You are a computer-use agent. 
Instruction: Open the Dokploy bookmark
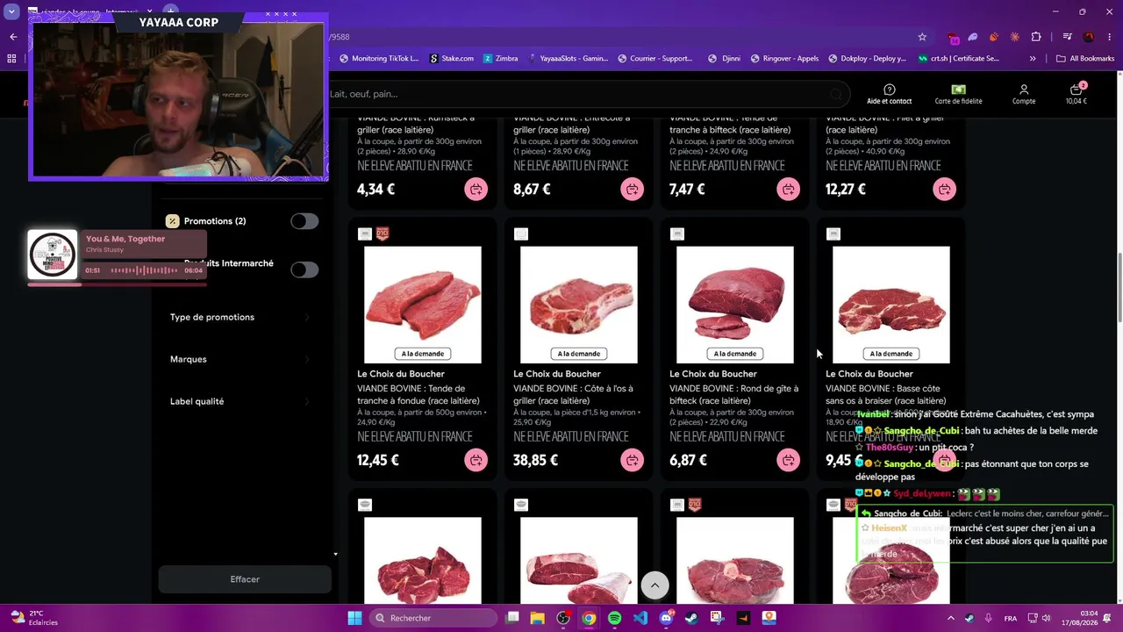(x=866, y=59)
